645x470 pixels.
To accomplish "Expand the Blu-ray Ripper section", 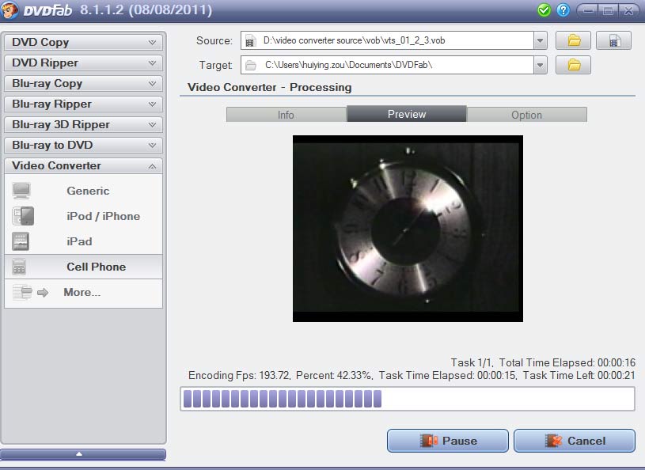I will 84,104.
